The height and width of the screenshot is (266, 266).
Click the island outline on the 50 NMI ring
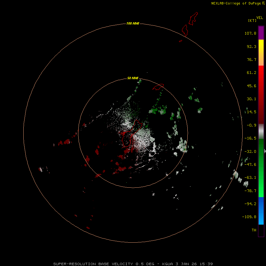[158, 87]
